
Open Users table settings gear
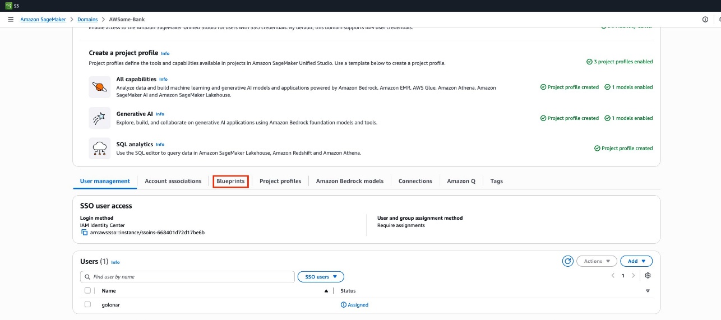[x=648, y=276]
